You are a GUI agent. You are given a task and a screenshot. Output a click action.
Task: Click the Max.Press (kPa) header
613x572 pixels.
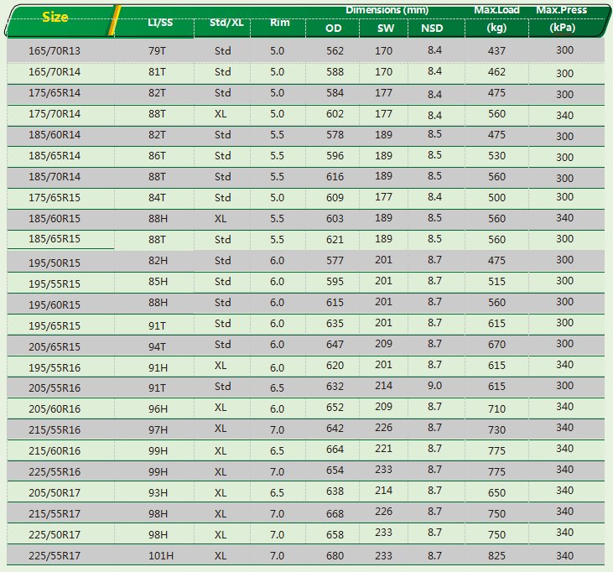click(x=564, y=18)
